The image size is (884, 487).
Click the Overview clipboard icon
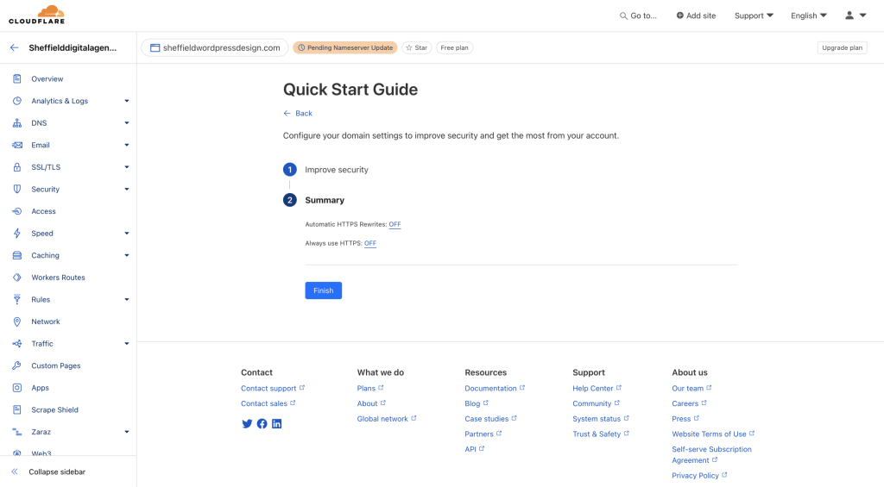pyautogui.click(x=17, y=78)
